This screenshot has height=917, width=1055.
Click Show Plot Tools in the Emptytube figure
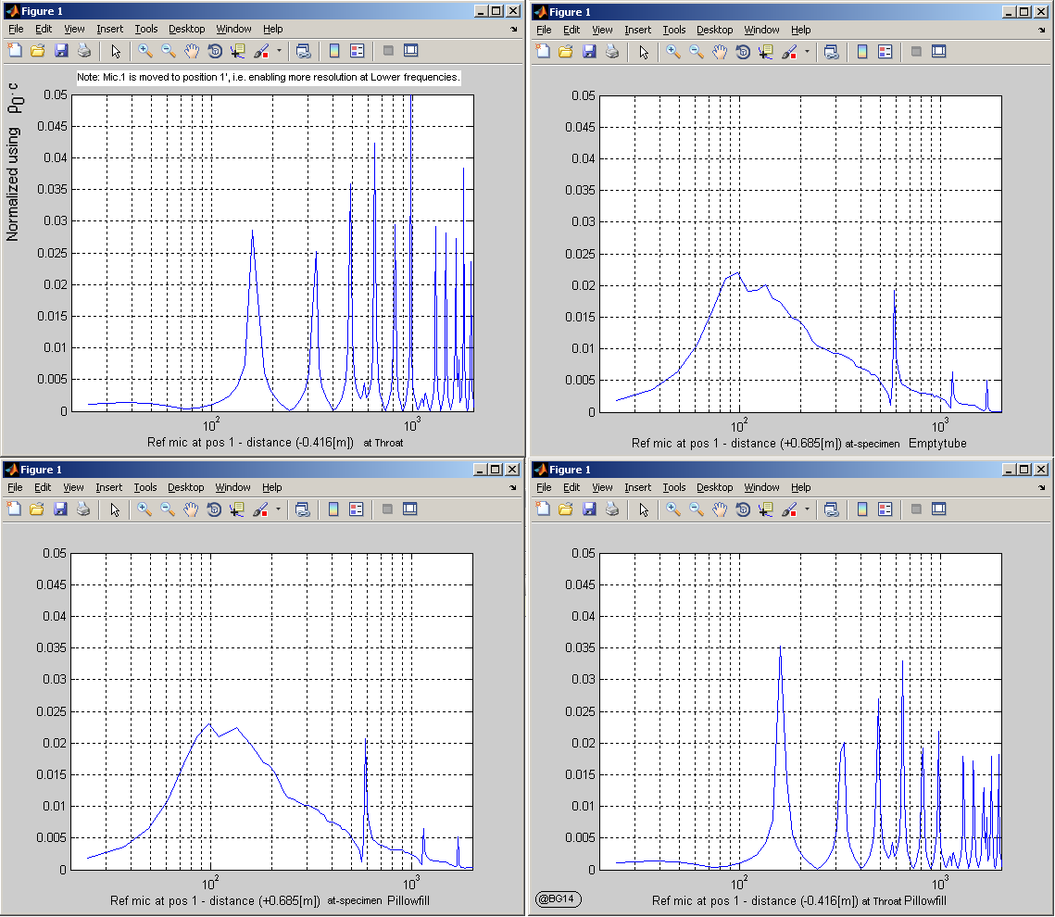[x=938, y=51]
